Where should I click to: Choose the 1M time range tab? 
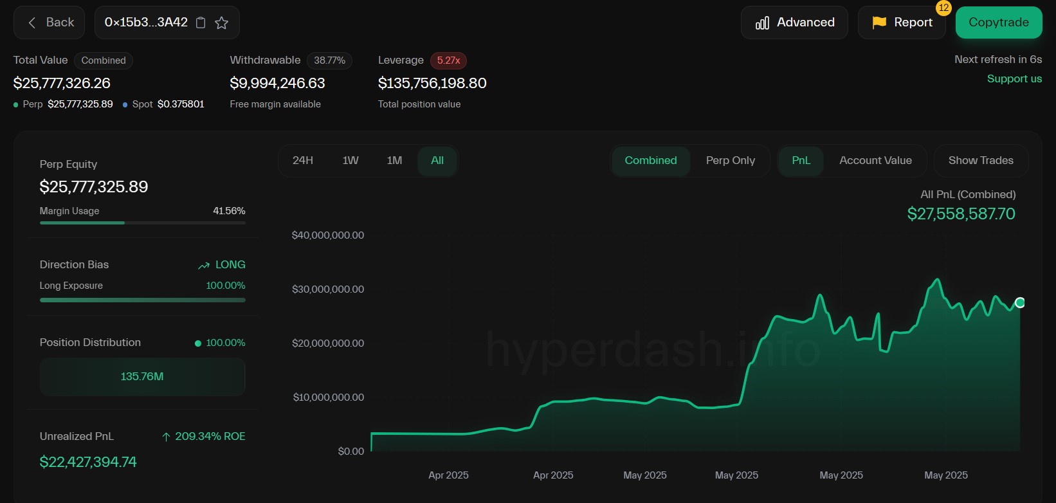(x=394, y=161)
